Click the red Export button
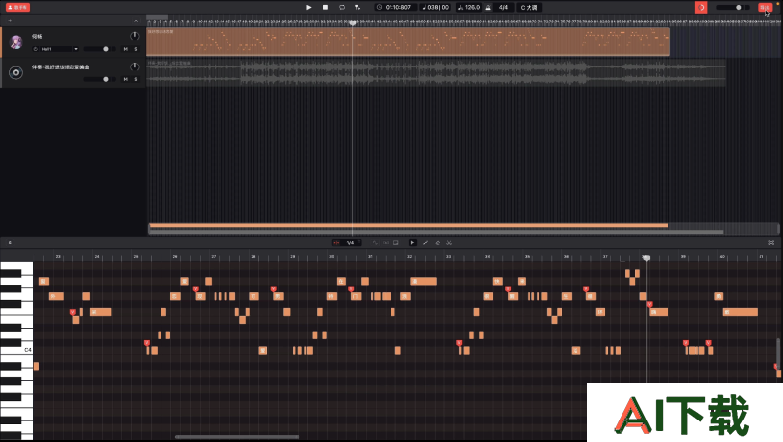 (765, 8)
